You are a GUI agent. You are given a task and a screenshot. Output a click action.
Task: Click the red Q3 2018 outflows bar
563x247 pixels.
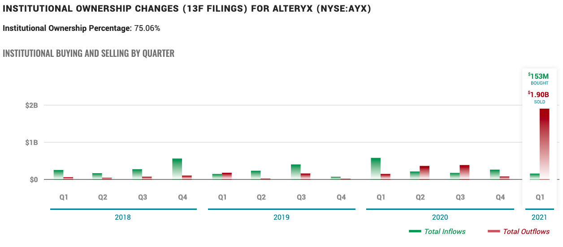[x=147, y=178]
